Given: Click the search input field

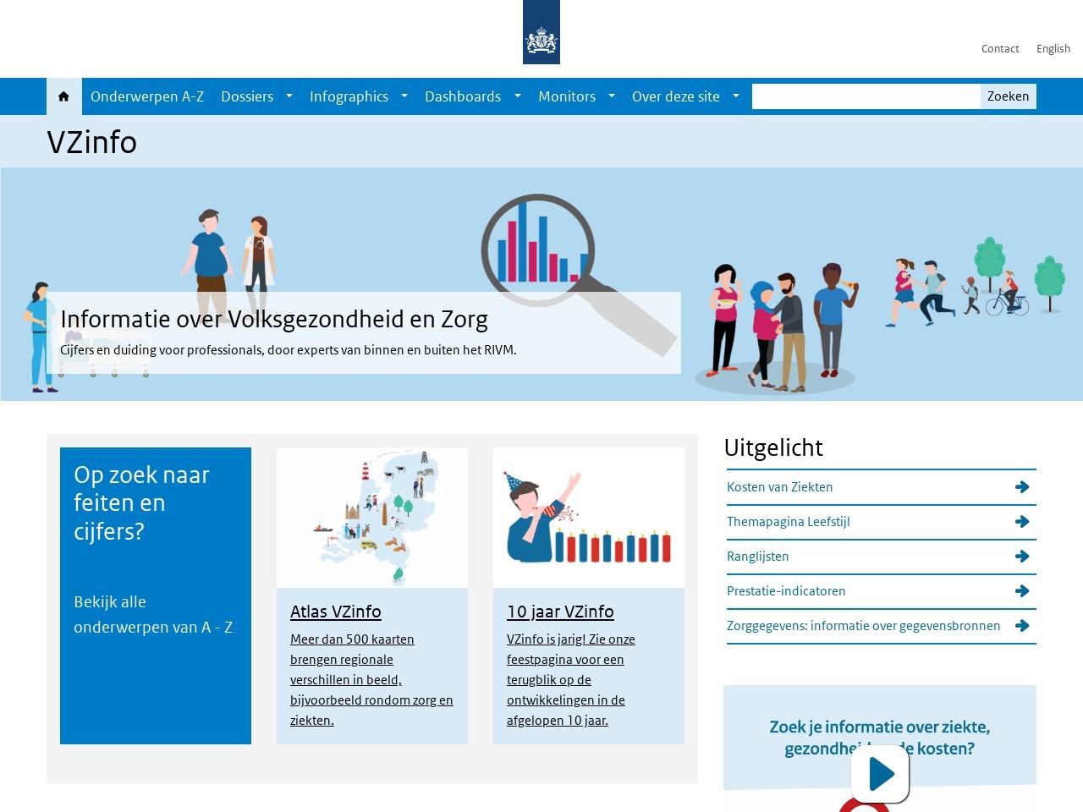Looking at the screenshot, I should 866,96.
